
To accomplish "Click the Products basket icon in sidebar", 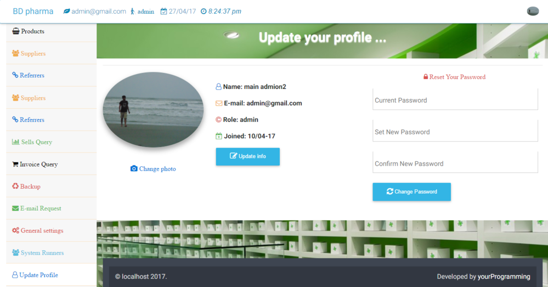I will [x=16, y=31].
